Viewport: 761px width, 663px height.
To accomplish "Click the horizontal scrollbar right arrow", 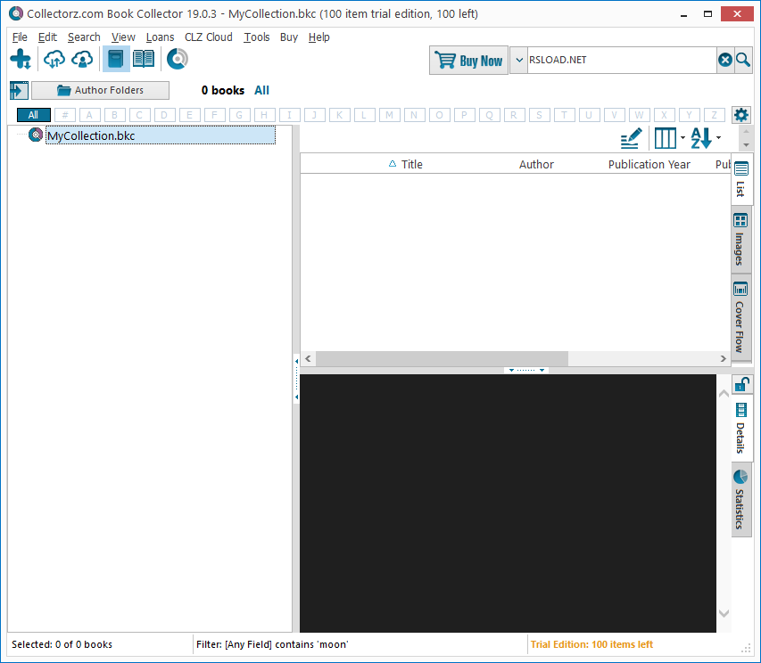I will [x=724, y=358].
